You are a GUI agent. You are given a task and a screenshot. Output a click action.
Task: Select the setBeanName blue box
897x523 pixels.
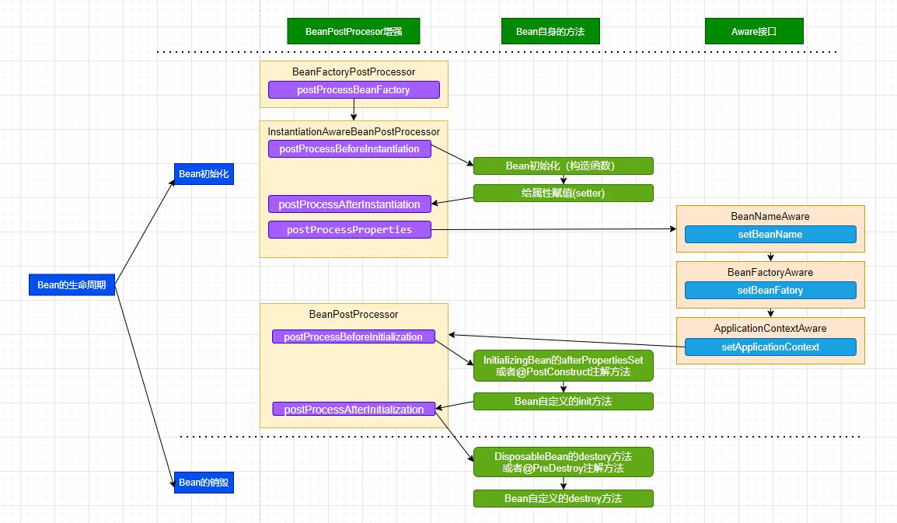coord(770,234)
